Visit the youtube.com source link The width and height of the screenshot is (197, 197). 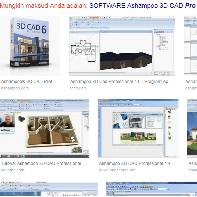(x=12, y=170)
